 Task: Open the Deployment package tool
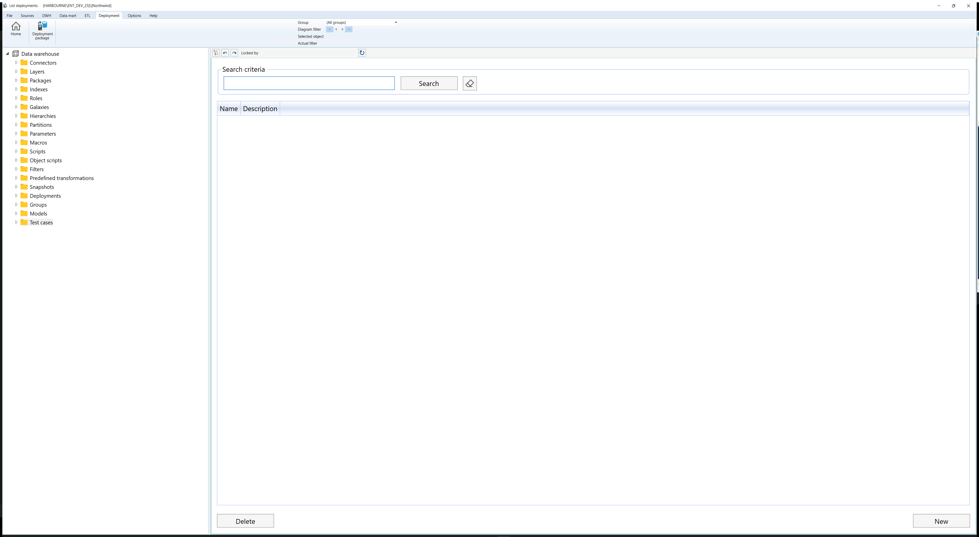[42, 30]
